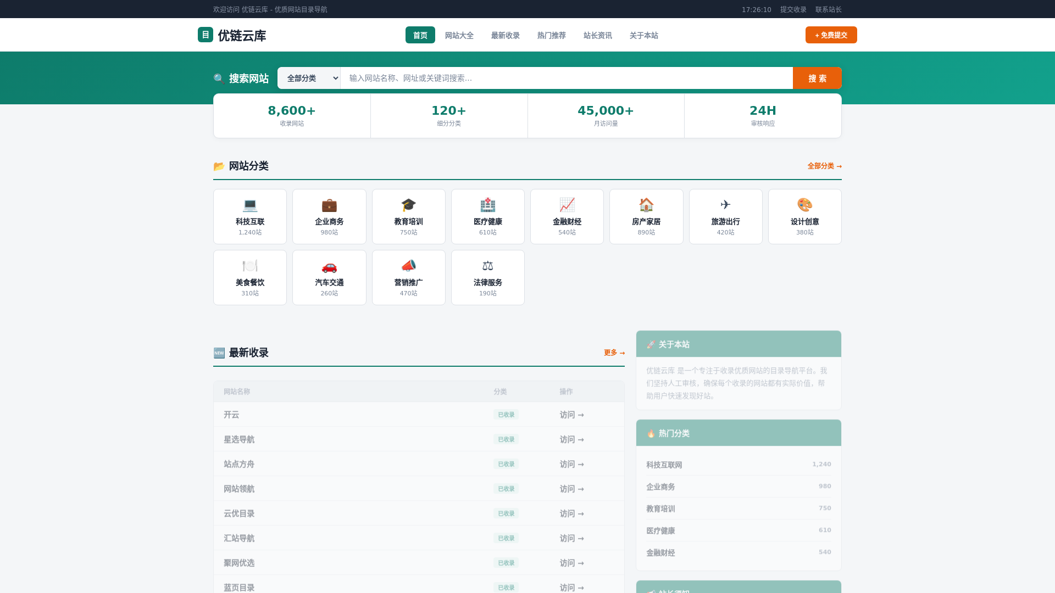Click the magnifier icon beside 搜索网站
1055x593 pixels.
pos(219,79)
